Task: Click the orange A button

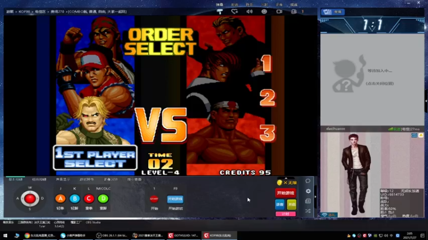Action: 60,198
